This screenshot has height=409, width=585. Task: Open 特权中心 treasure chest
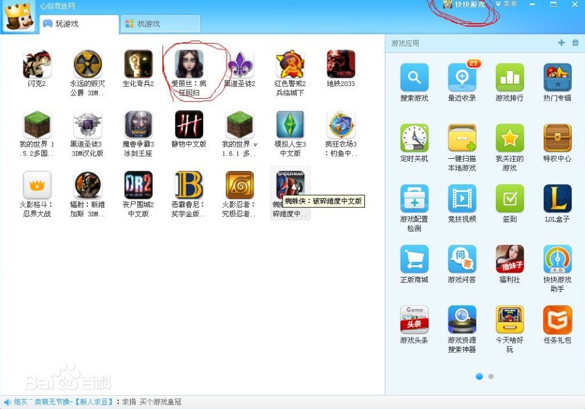pos(557,138)
